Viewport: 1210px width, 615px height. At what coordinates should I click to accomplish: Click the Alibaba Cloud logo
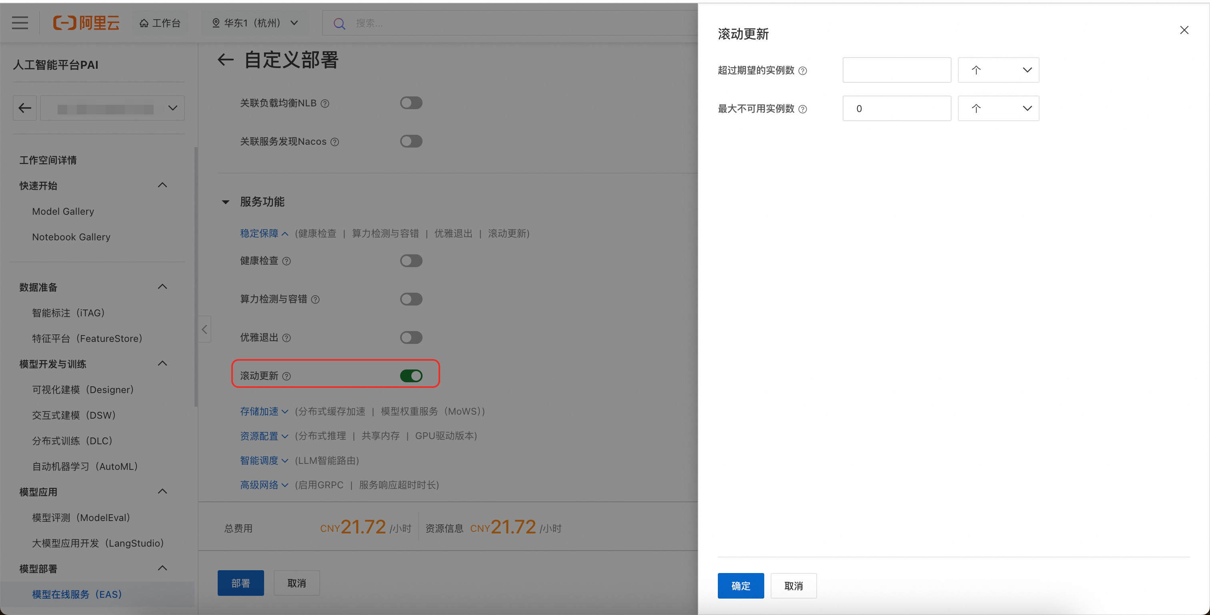pos(86,23)
